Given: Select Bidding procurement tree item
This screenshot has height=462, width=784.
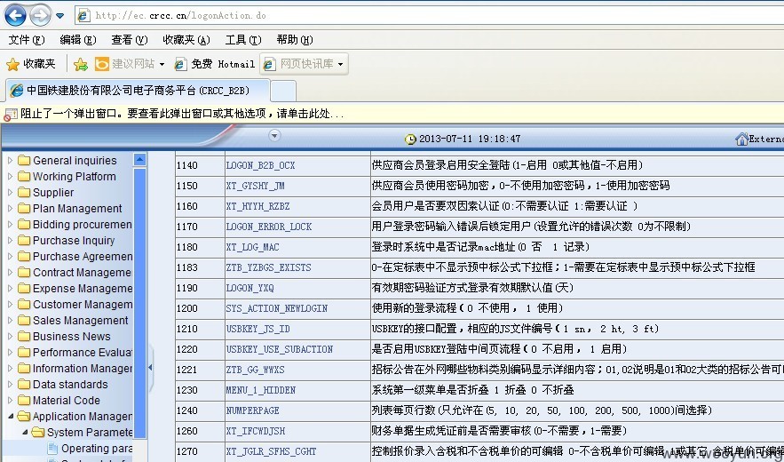Looking at the screenshot, I should coord(82,225).
